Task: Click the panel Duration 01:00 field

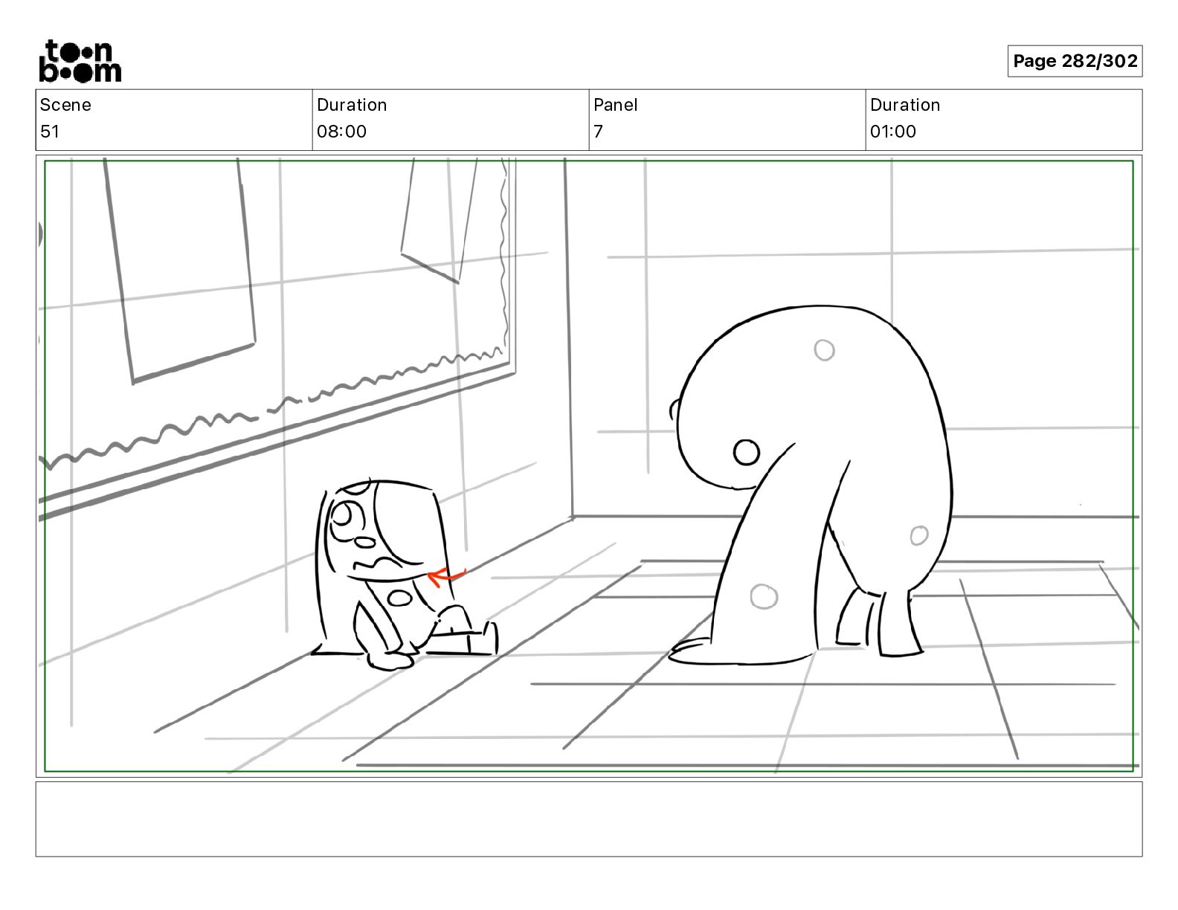Action: [1004, 119]
